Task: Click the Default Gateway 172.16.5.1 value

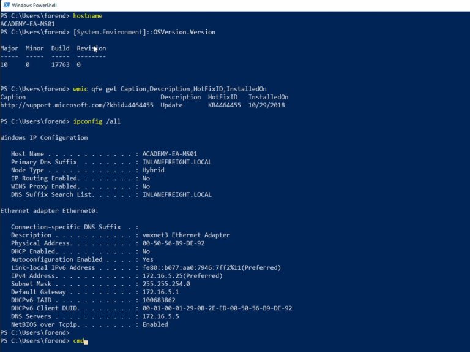Action: coord(161,292)
